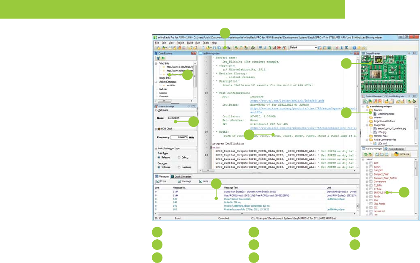Toggle the Hints checkbox

pyautogui.click(x=200, y=181)
